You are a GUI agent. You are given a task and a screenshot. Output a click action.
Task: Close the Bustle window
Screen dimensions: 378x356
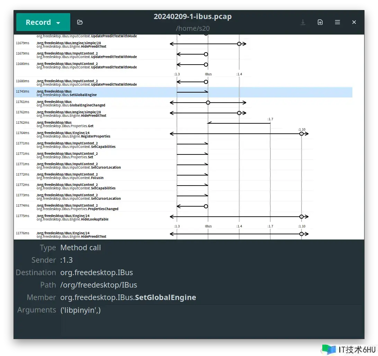click(x=354, y=22)
